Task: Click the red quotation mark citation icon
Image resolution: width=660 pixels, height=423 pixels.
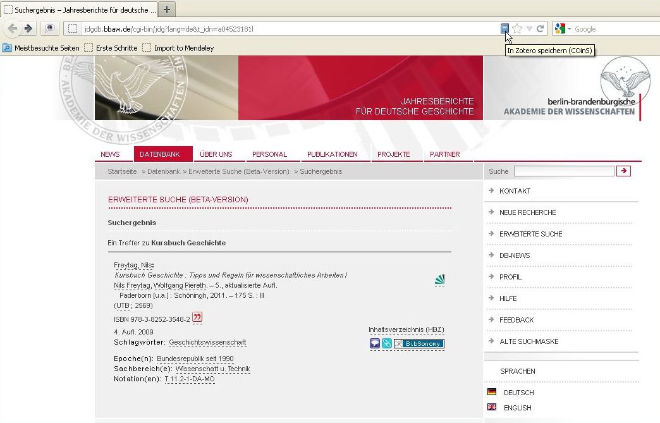Action: click(197, 317)
